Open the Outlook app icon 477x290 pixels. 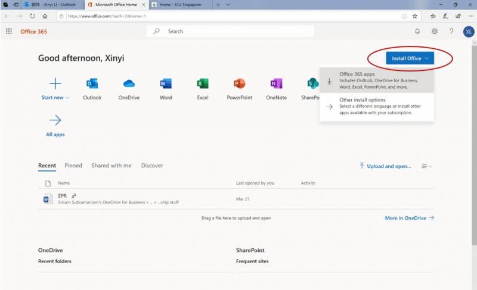(92, 84)
